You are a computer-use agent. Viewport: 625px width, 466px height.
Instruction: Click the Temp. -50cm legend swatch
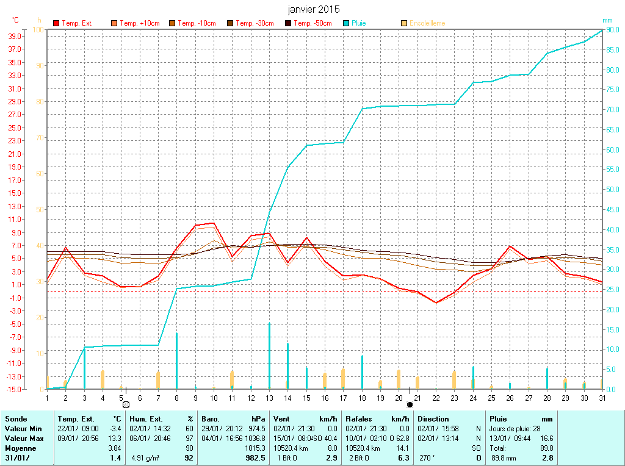(288, 23)
